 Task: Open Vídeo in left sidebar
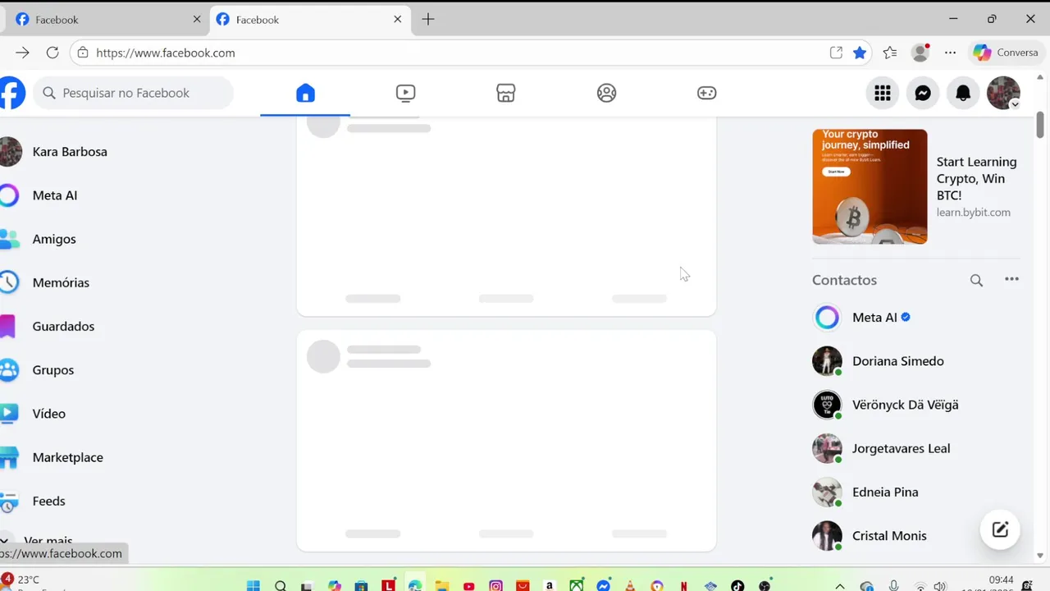pos(49,414)
